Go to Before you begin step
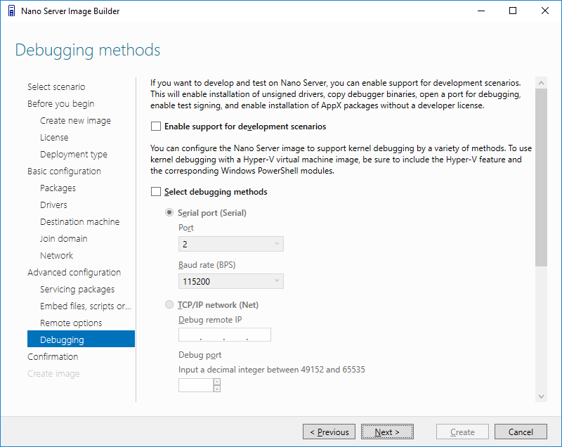Image resolution: width=562 pixels, height=447 pixels. tap(61, 103)
